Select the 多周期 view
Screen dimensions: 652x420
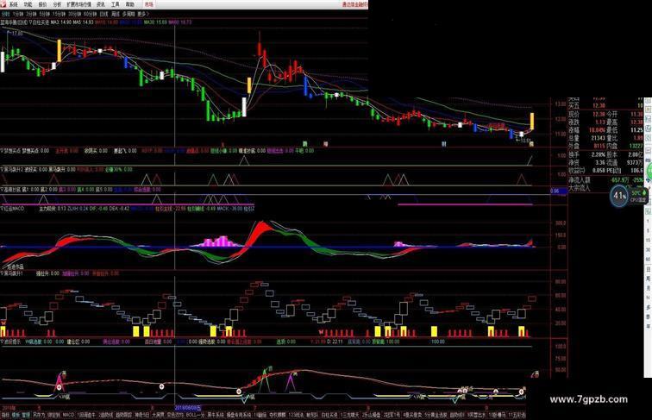(x=129, y=14)
